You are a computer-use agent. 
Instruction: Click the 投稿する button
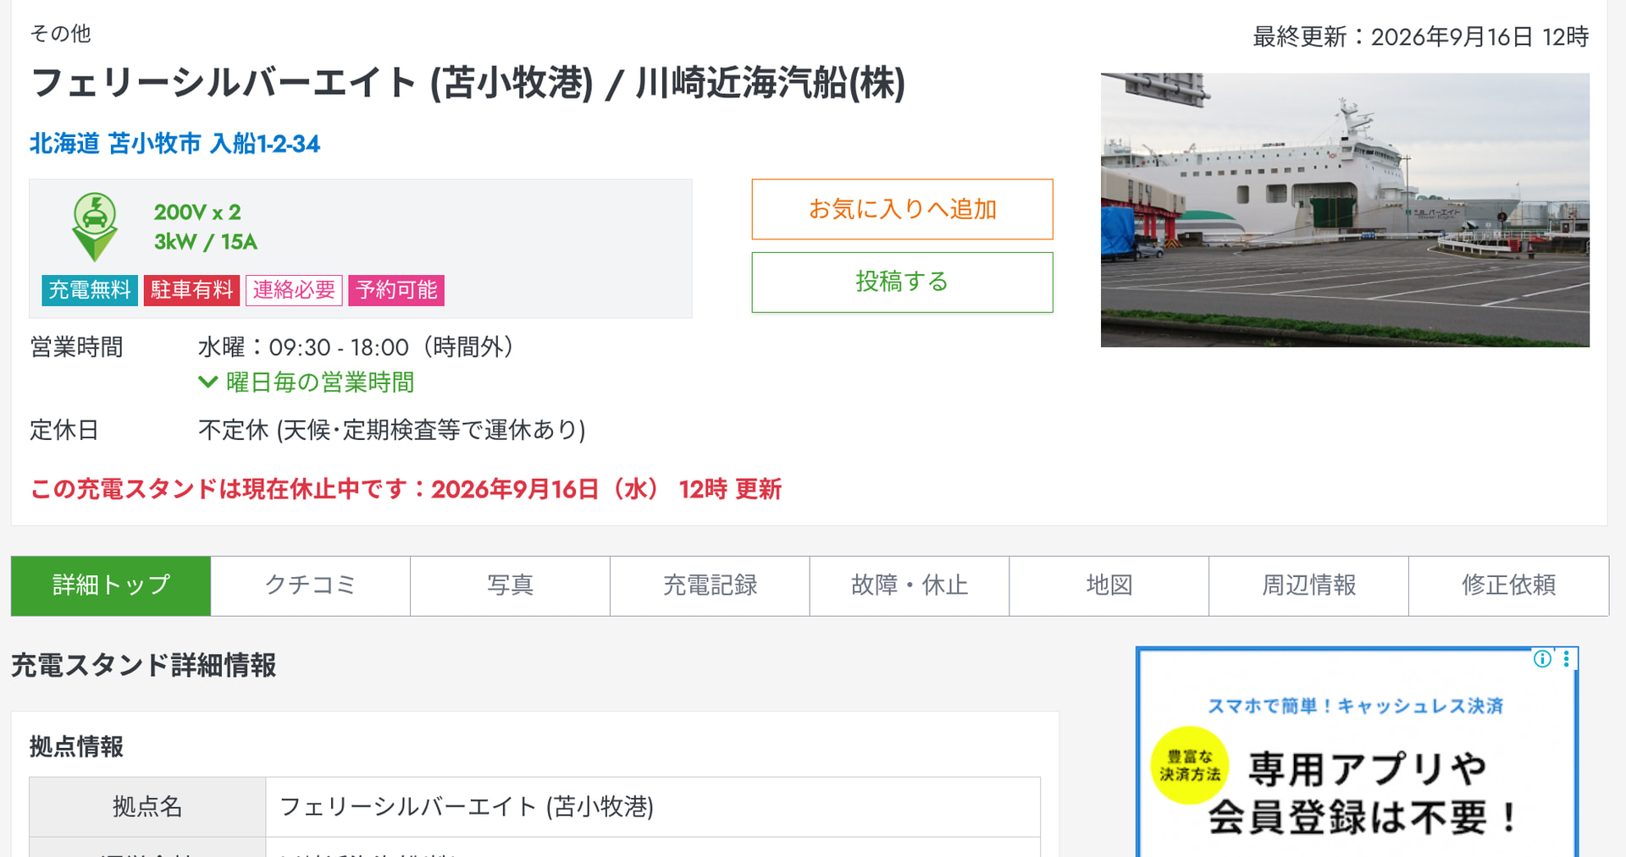point(902,283)
